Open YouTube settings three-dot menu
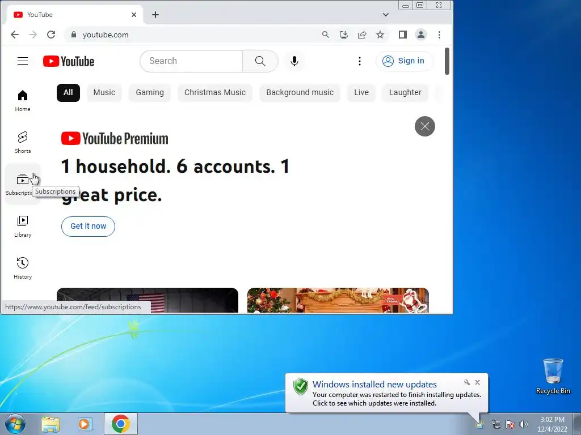 click(x=359, y=61)
